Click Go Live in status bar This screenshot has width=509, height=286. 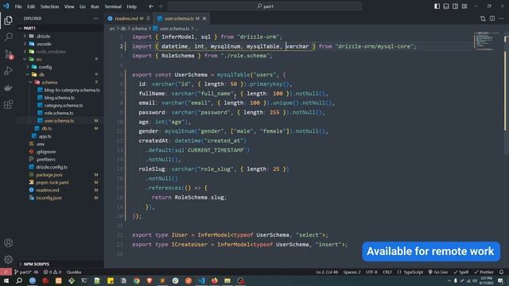pyautogui.click(x=438, y=272)
